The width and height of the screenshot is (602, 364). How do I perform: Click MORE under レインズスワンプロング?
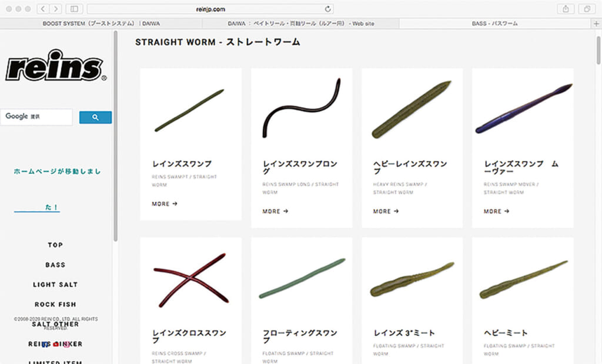click(x=275, y=211)
